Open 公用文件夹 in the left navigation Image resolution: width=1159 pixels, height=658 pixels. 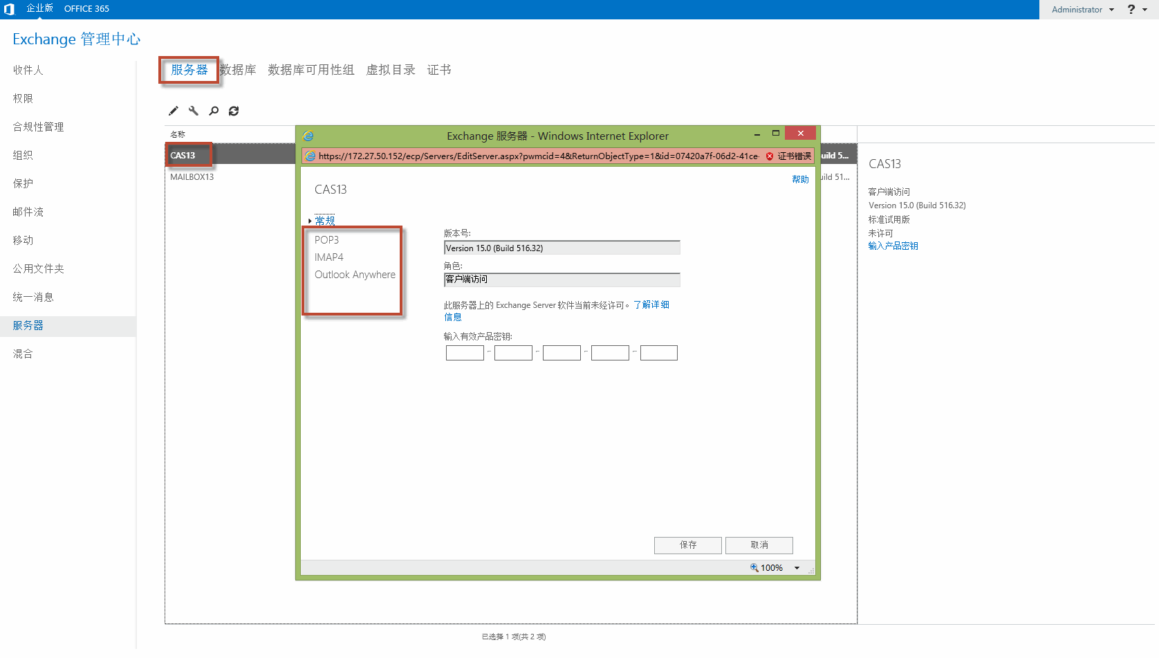[x=38, y=268]
